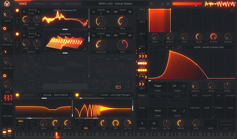
Task: Click the LFO smooth curve icon
Action: (x=179, y=47)
